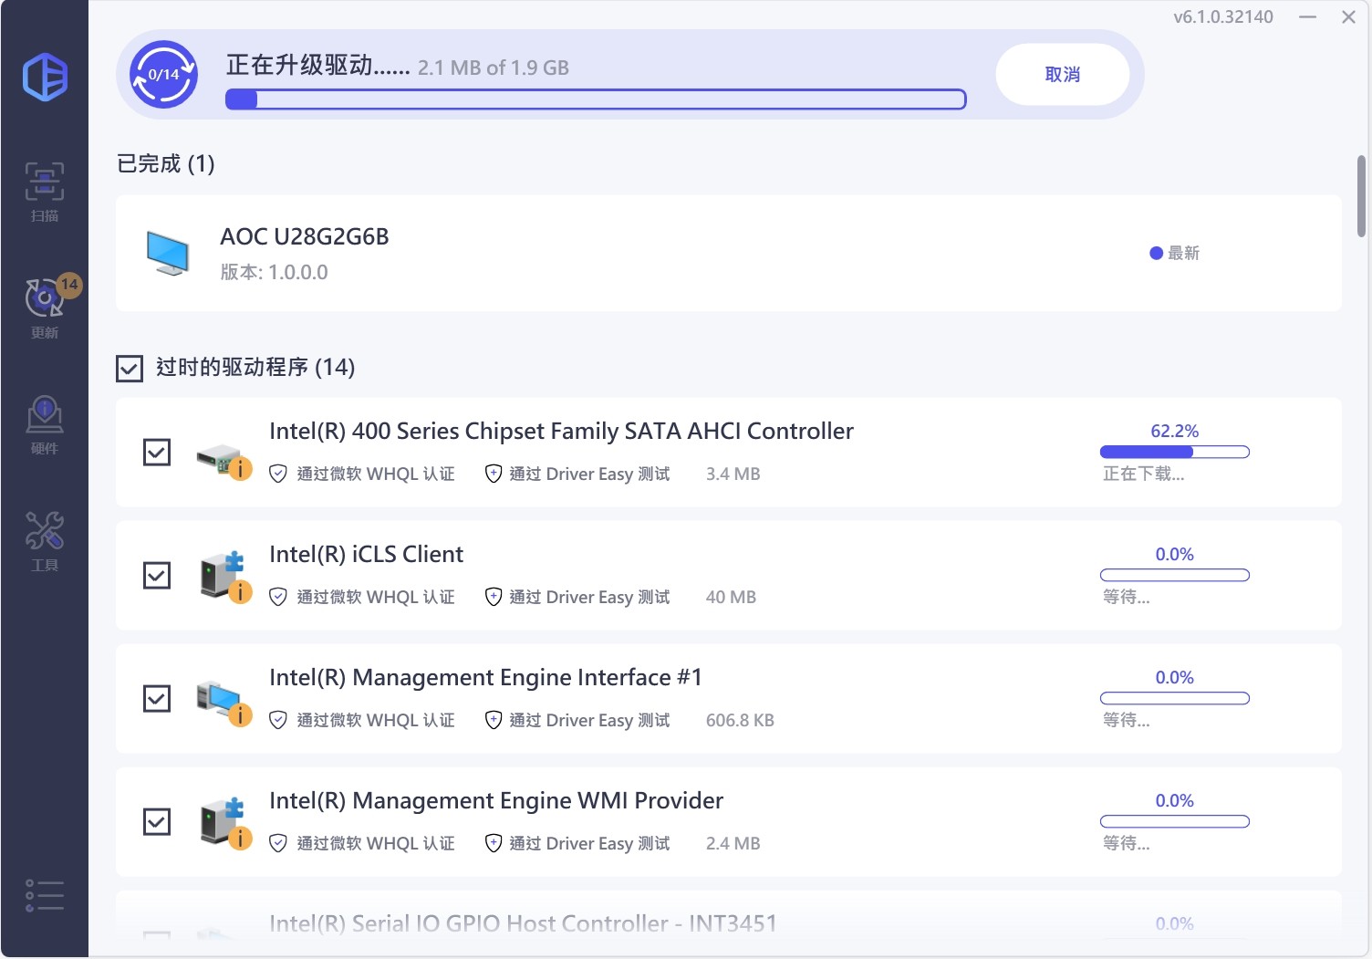This screenshot has width=1372, height=959.
Task: Open the Hardware (硬件) sidebar section
Action: (x=45, y=425)
